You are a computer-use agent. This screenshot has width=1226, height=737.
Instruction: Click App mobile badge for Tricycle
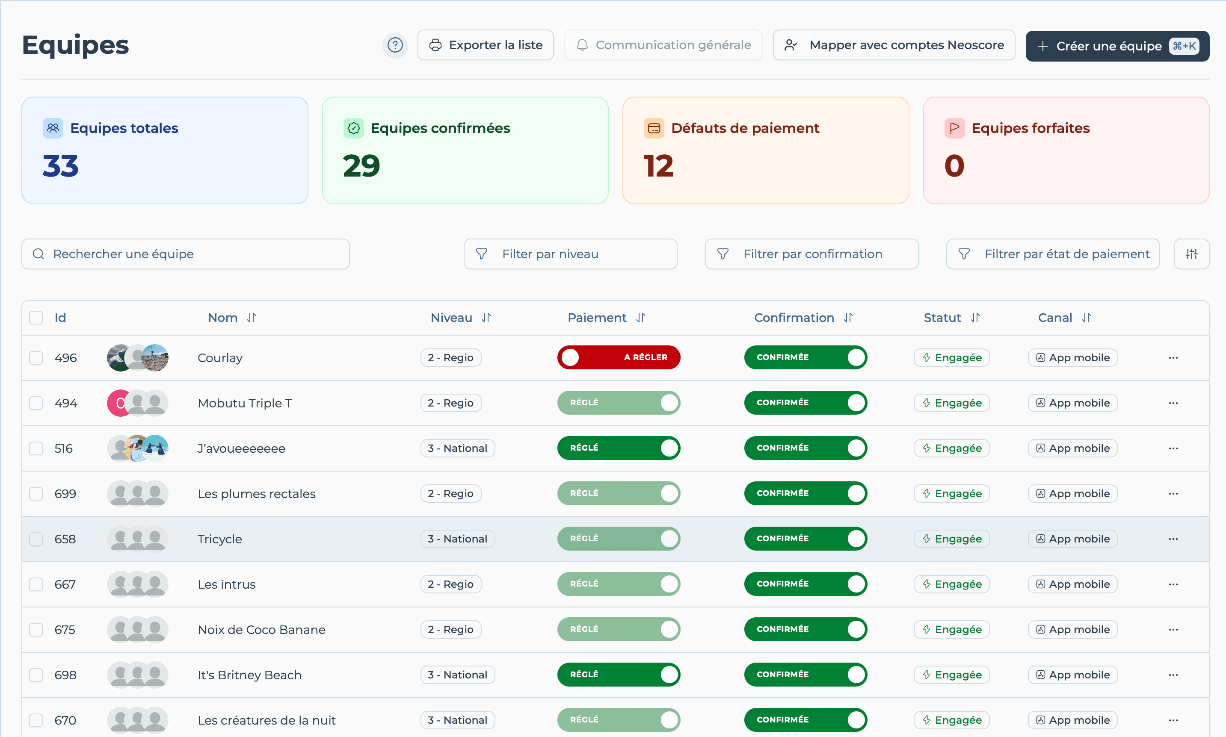(1072, 539)
